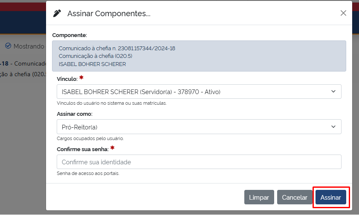Viewport: 359px width, 215px height.
Task: Focus the Confirme sua identidade password field
Action: tap(199, 162)
